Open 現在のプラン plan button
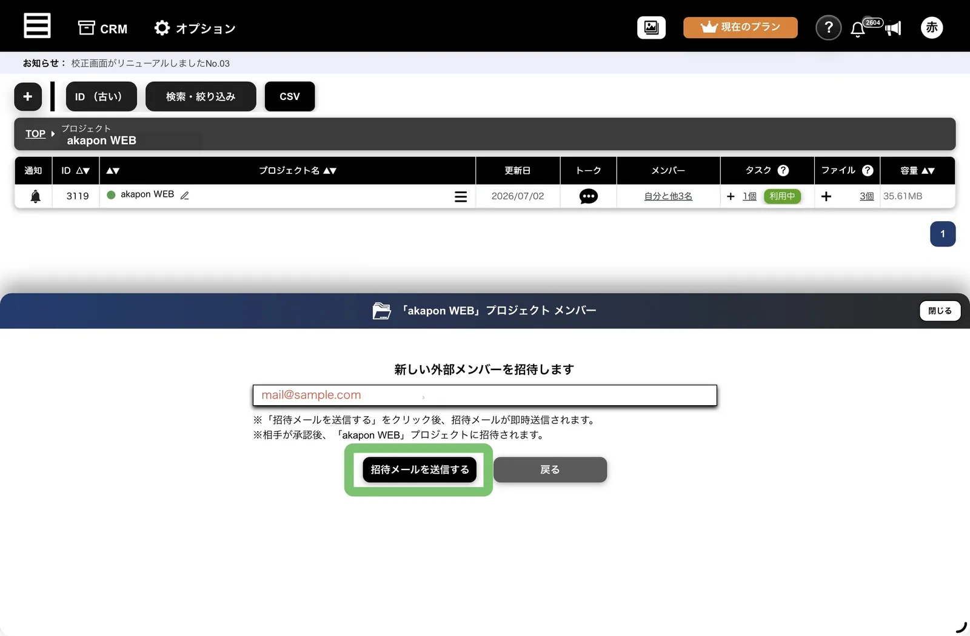 (x=740, y=27)
